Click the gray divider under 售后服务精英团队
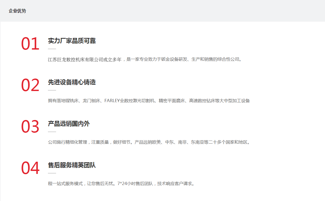This screenshot has width=325, height=201. (52, 173)
